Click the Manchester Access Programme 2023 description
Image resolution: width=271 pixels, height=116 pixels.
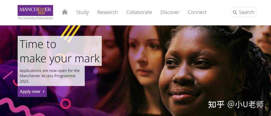50,76
